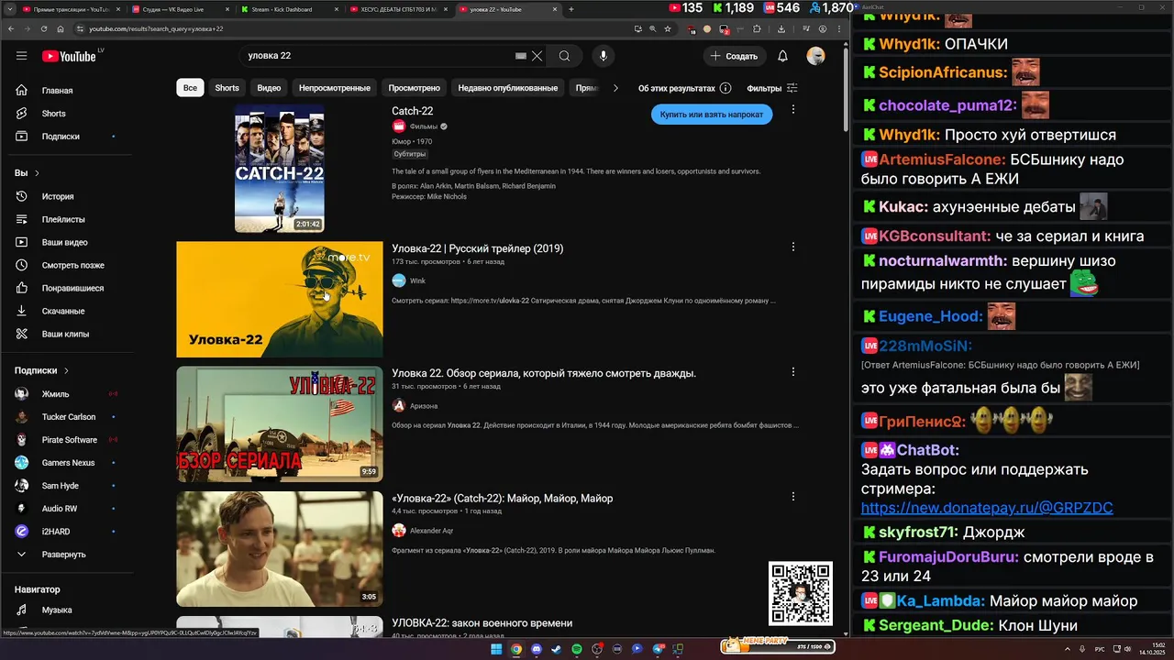Open Discord from the taskbar
The image size is (1174, 660).
pos(537,649)
